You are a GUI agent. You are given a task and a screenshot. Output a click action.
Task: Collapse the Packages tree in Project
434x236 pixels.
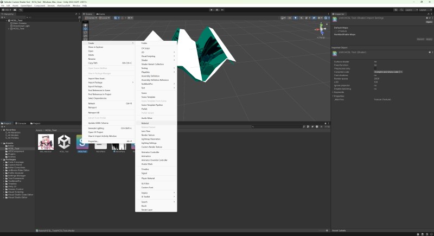tap(2, 160)
